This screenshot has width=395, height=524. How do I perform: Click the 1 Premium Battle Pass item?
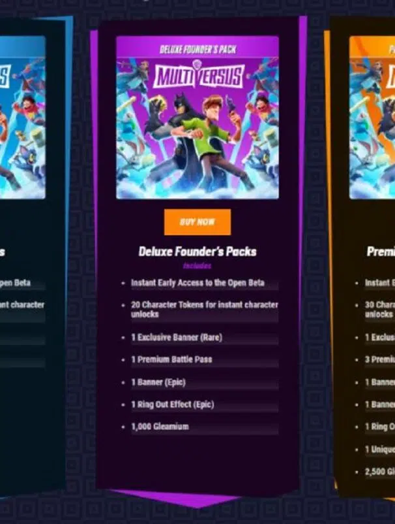pos(171,359)
